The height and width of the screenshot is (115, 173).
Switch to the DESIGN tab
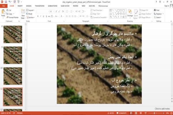[29, 6]
